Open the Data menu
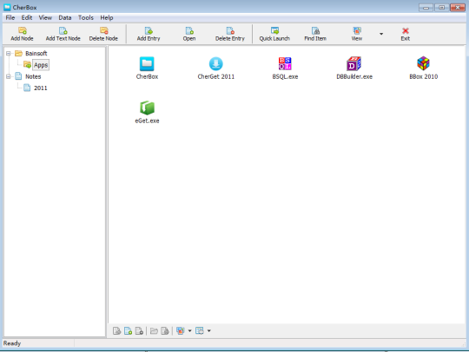The width and height of the screenshot is (469, 352). tap(65, 17)
